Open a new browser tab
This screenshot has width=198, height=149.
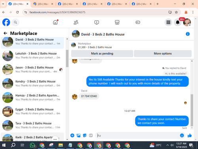tap(158, 4)
